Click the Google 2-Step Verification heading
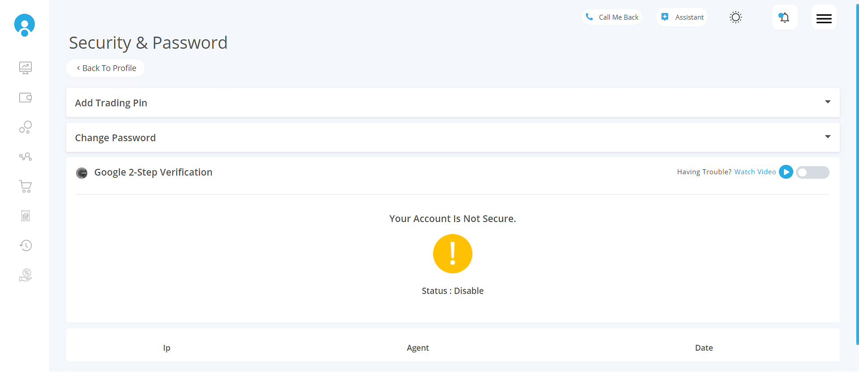Viewport: 859px width, 373px height. [153, 172]
